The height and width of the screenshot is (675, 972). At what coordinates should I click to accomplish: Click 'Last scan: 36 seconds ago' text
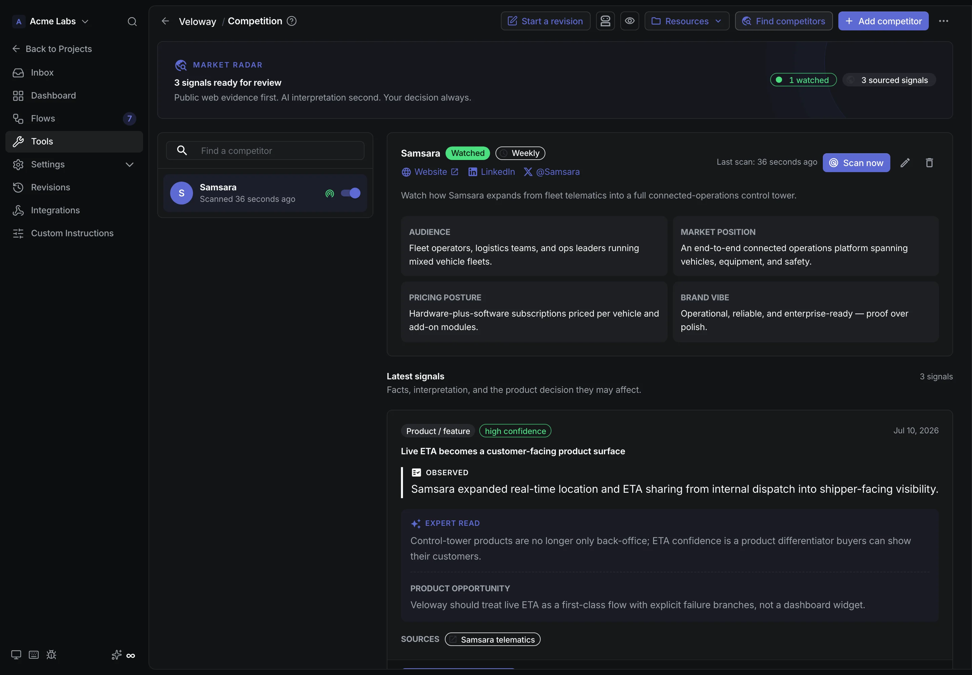coord(766,162)
